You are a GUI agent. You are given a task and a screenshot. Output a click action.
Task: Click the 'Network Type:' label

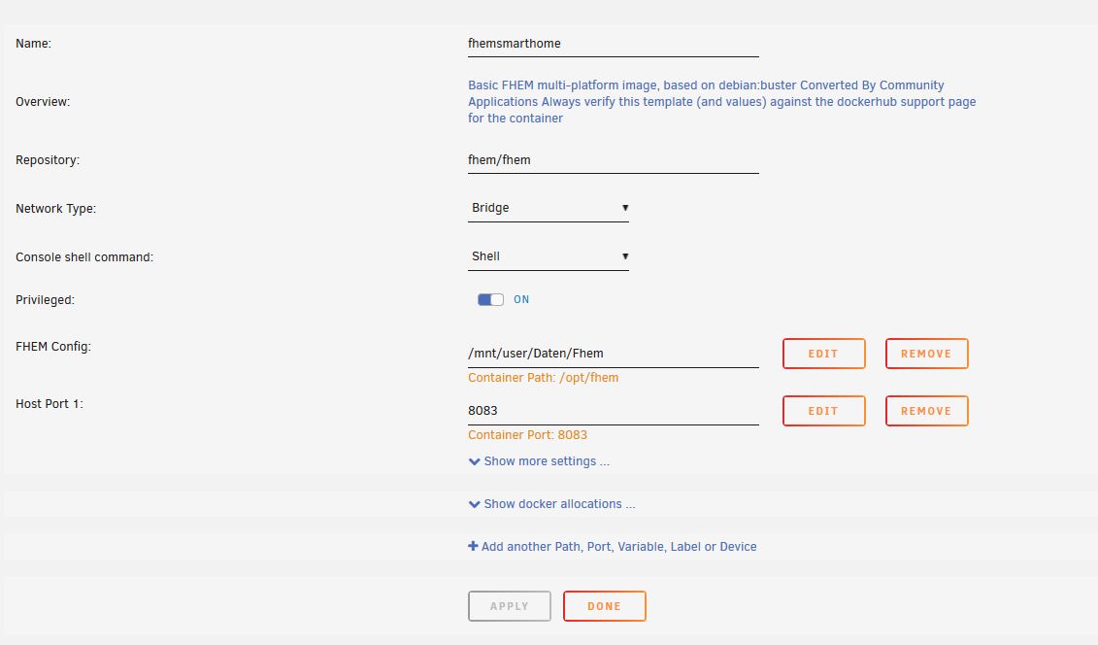click(x=56, y=209)
